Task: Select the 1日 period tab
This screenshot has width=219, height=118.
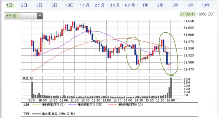Action: (x=9, y=5)
